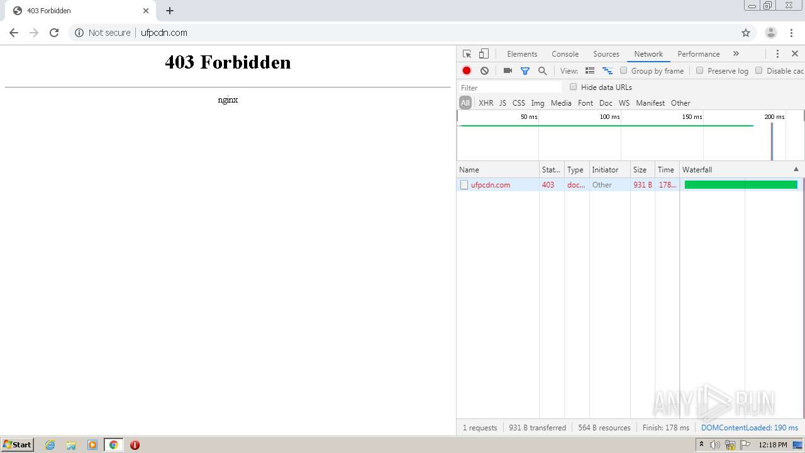Switch to large request rows view
Image resolution: width=805 pixels, height=453 pixels.
coord(590,71)
